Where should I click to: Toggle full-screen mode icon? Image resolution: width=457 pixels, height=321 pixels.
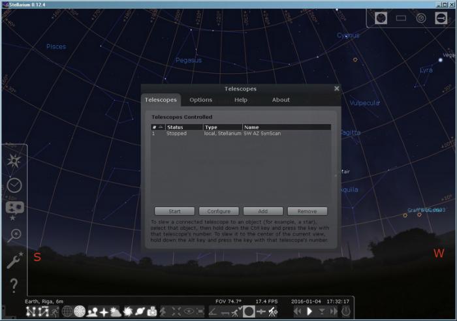[x=200, y=312]
